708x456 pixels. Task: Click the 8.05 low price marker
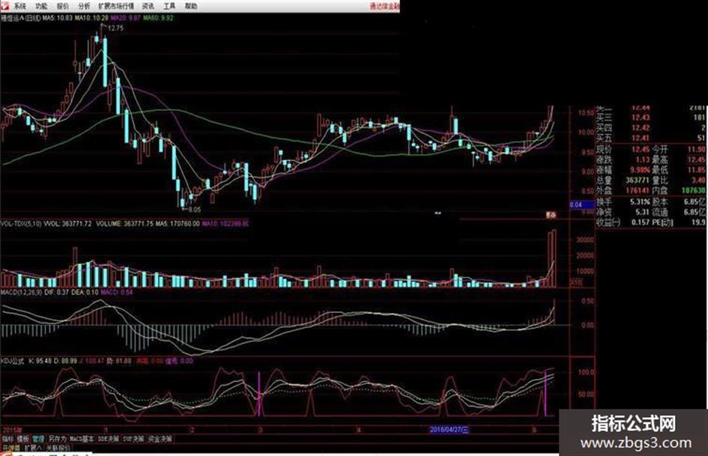tap(195, 210)
